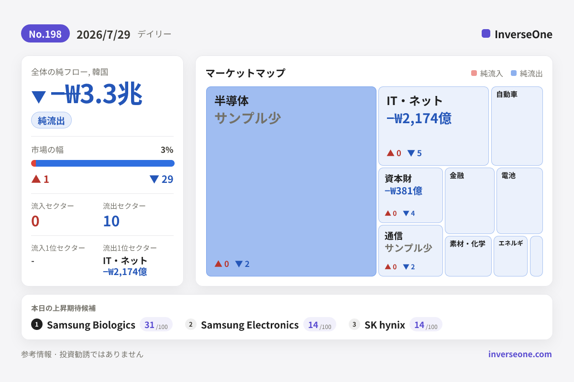Click the Samsung Biologics score 31 chip
574x382 pixels.
tap(156, 325)
